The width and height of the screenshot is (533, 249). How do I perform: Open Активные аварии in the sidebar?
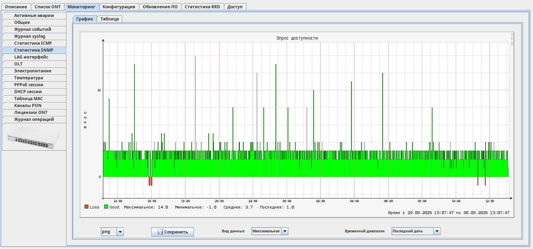(x=34, y=16)
